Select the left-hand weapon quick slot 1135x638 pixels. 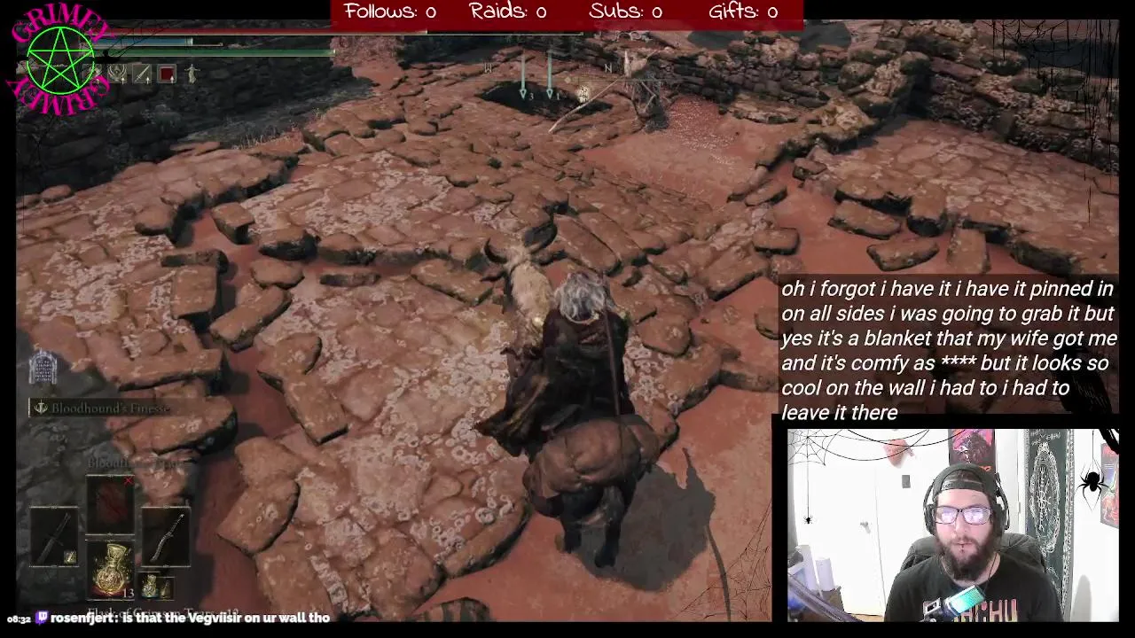click(x=54, y=536)
